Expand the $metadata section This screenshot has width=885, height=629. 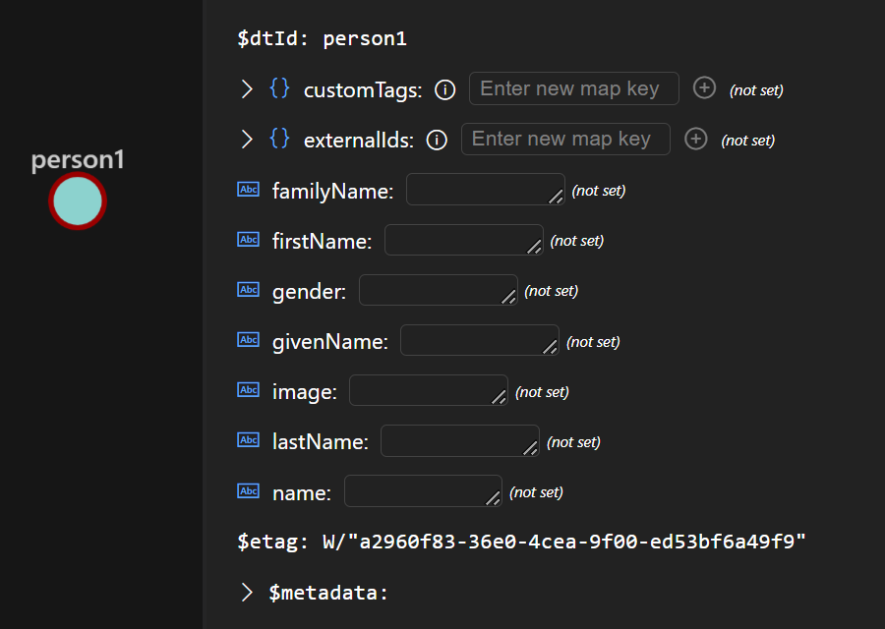point(246,592)
